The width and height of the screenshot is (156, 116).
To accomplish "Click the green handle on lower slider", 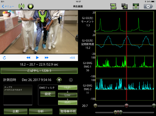I will click(x=121, y=112).
